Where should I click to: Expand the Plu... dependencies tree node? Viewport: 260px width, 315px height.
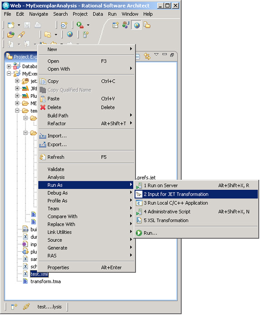coord(17,96)
